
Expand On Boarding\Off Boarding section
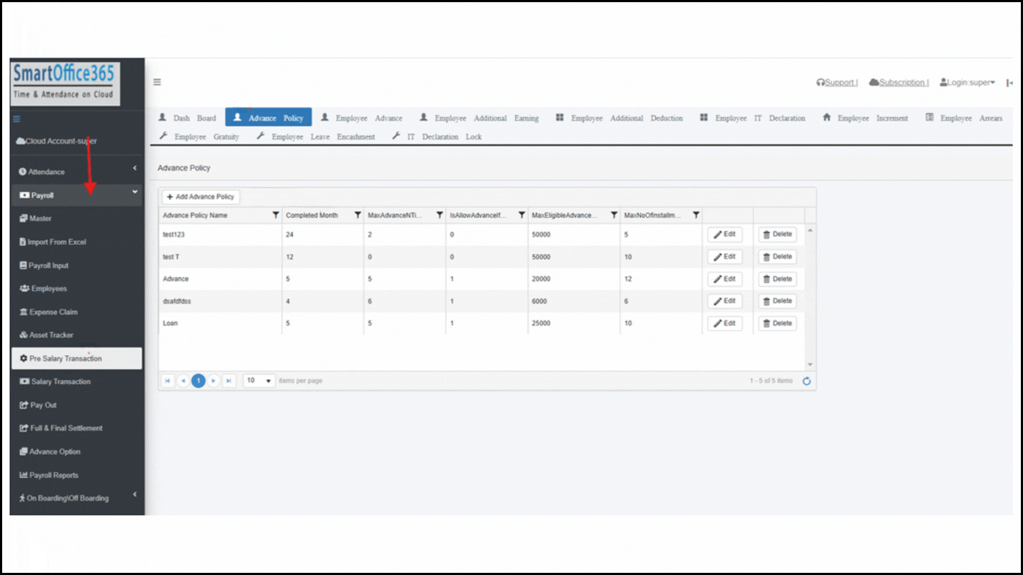77,498
